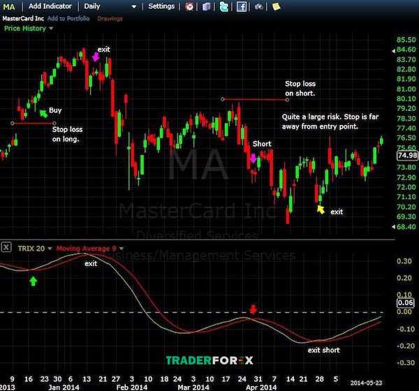Viewport: 419px width, 391px height.
Task: Click the 0.30 TRIX axis label
Action: tap(404, 261)
